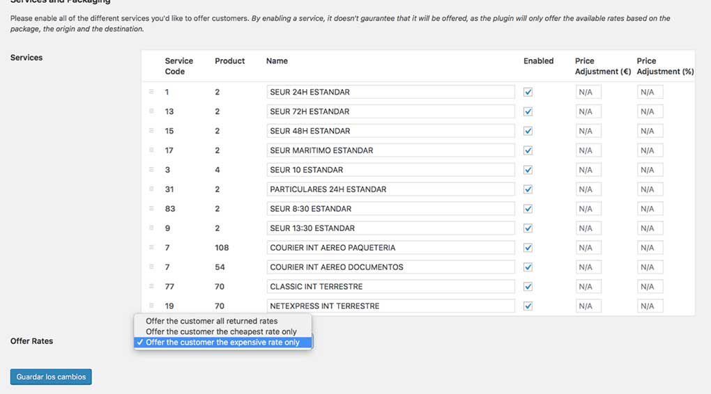Click the CLASSIC INT TERRESTRE name field
Screen dimensions: 711x394
click(390, 287)
